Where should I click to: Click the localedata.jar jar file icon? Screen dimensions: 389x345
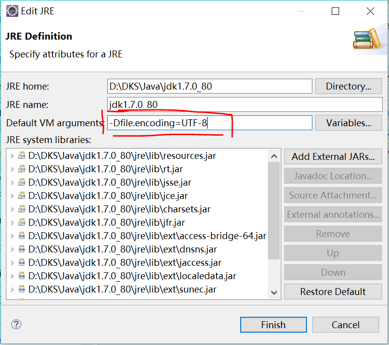click(x=22, y=276)
